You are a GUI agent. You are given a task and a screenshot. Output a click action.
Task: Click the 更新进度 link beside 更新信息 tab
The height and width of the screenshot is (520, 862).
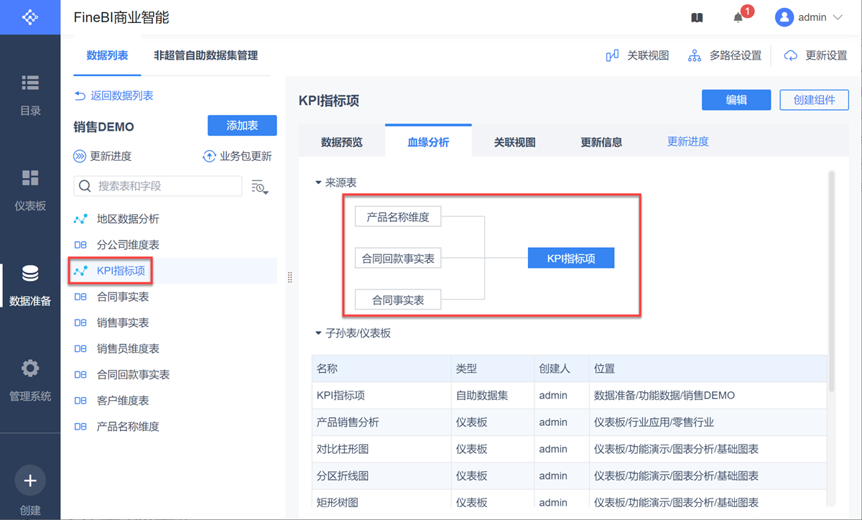point(688,141)
